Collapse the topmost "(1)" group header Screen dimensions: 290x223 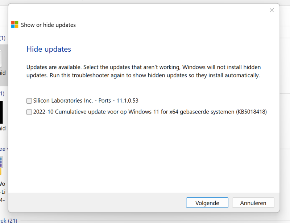pyautogui.click(x=3, y=38)
